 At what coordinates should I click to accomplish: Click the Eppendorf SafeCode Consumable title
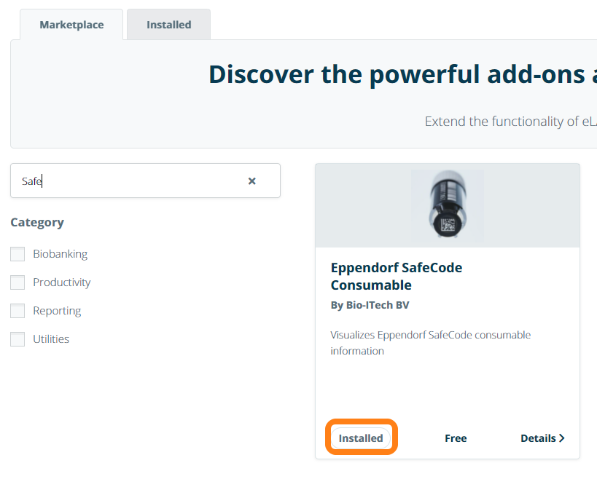pos(396,276)
